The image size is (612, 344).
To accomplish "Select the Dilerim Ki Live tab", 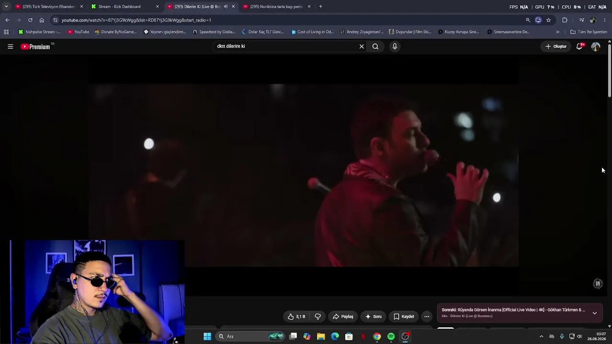I will point(196,7).
